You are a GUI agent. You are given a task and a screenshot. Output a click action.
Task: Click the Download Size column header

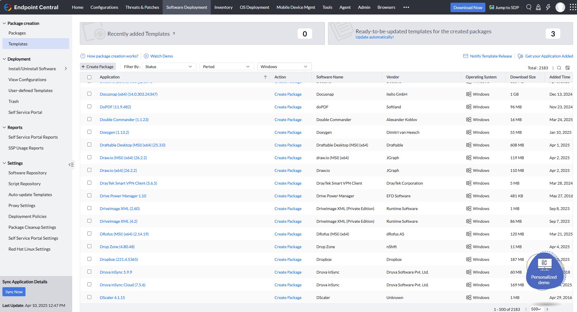tap(523, 77)
